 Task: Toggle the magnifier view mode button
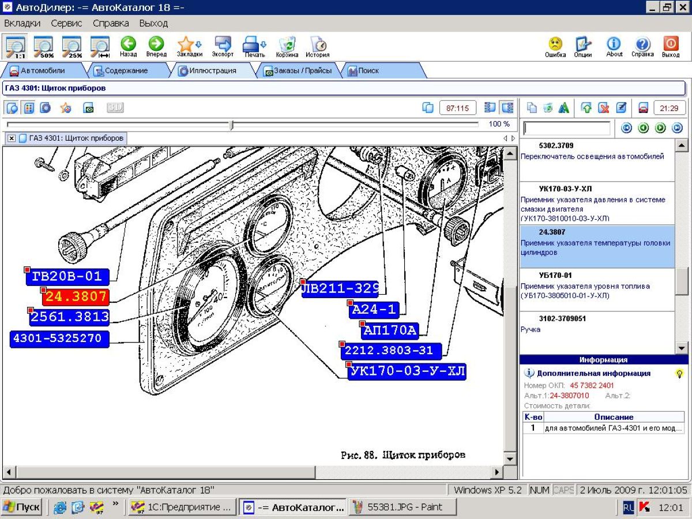pos(12,108)
